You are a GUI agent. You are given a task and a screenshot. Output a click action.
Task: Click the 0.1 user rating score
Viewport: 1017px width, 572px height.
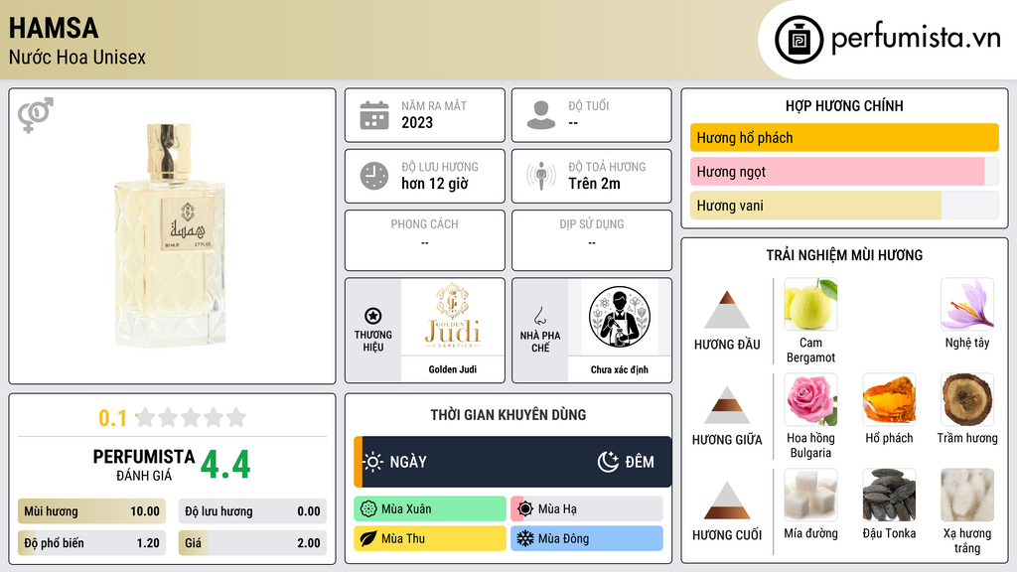(112, 418)
